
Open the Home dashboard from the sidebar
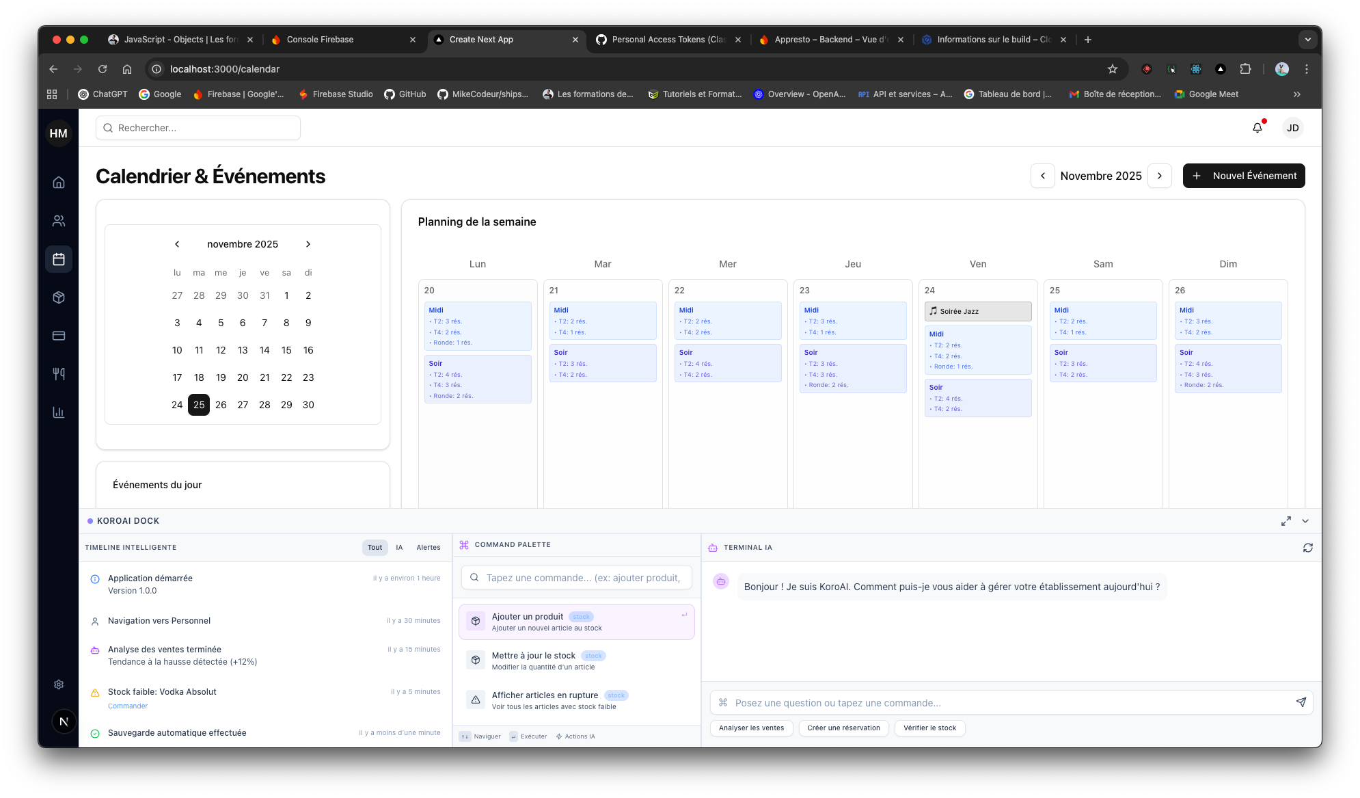59,183
